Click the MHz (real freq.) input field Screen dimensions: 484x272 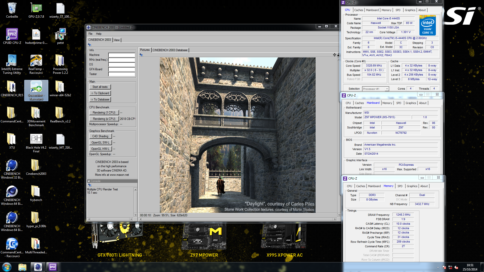click(x=122, y=60)
